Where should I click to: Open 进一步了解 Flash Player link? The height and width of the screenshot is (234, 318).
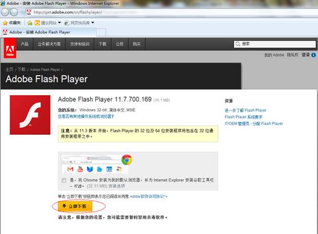[x=246, y=111]
